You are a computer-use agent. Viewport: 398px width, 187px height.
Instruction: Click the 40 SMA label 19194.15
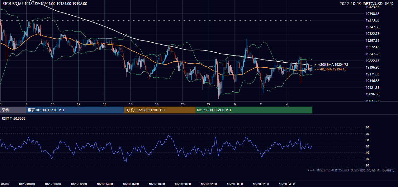(x=330, y=69)
